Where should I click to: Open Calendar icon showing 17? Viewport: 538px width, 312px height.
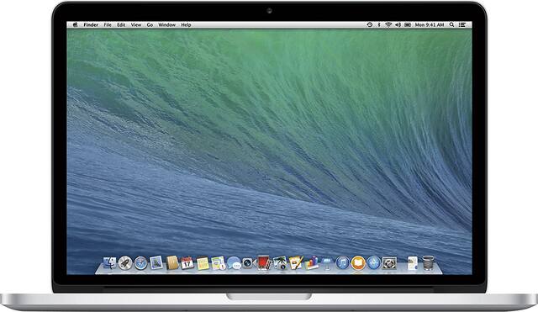[187, 263]
